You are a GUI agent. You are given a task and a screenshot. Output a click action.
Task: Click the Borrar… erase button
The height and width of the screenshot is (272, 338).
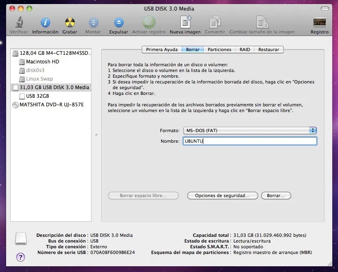click(276, 196)
